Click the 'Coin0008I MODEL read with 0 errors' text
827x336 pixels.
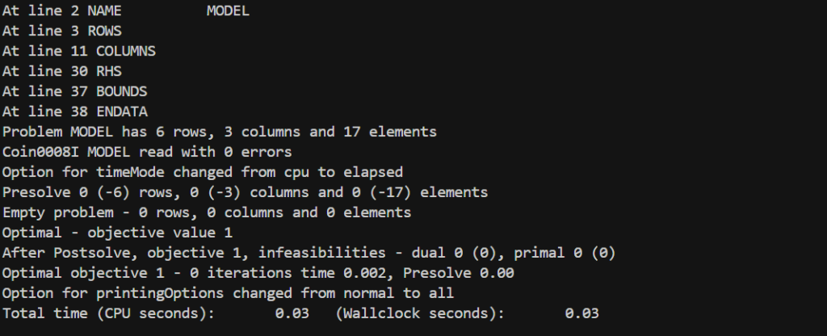[147, 152]
